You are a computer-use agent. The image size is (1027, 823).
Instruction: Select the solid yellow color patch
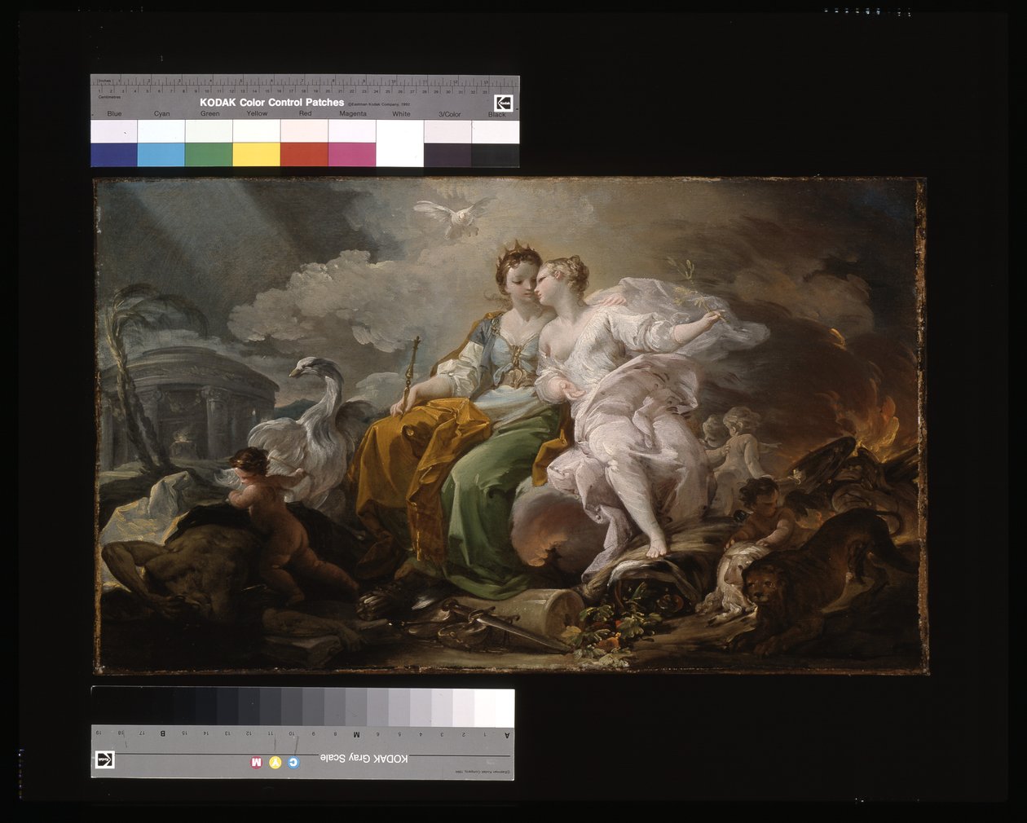257,155
